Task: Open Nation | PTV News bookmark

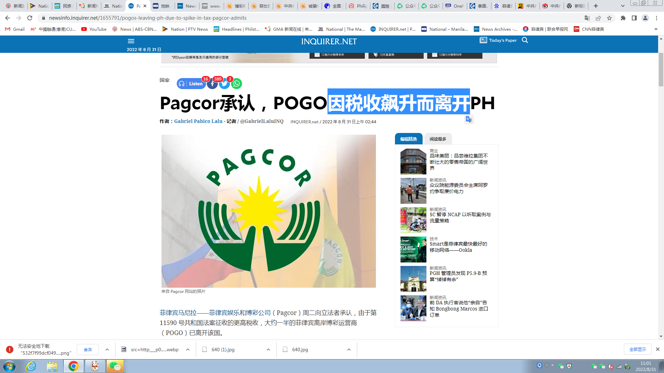Action: pyautogui.click(x=185, y=29)
